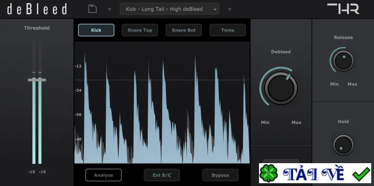Toggle the Bypass button
Viewport: 374px width, 186px height.
click(220, 175)
